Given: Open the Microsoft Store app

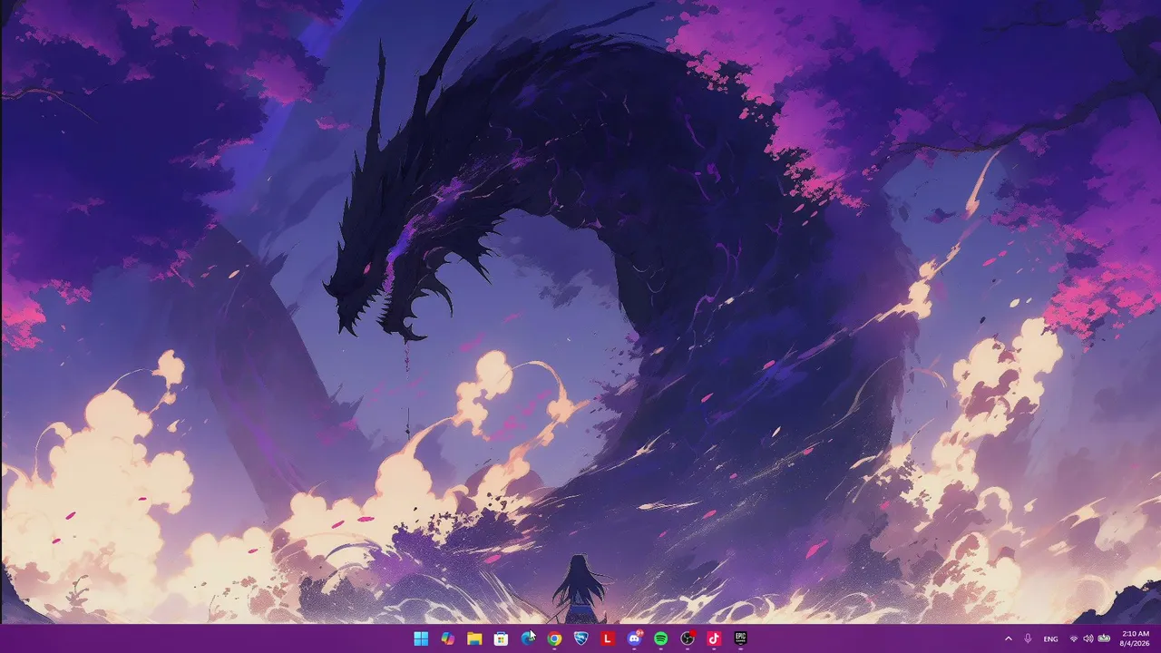Looking at the screenshot, I should [501, 638].
